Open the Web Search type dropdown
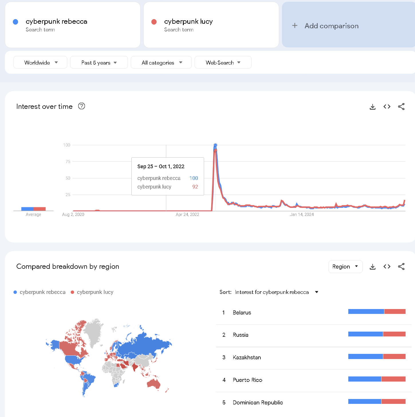Viewport: 415px width, 417px height. point(223,62)
